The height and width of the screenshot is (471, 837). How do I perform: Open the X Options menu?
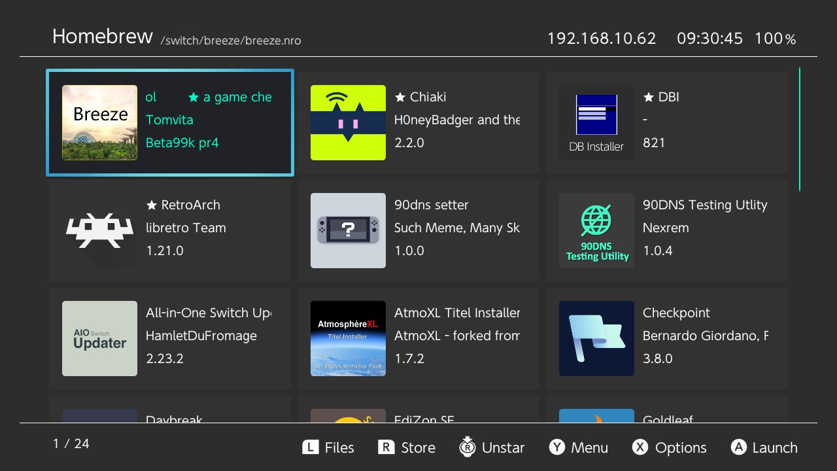669,447
